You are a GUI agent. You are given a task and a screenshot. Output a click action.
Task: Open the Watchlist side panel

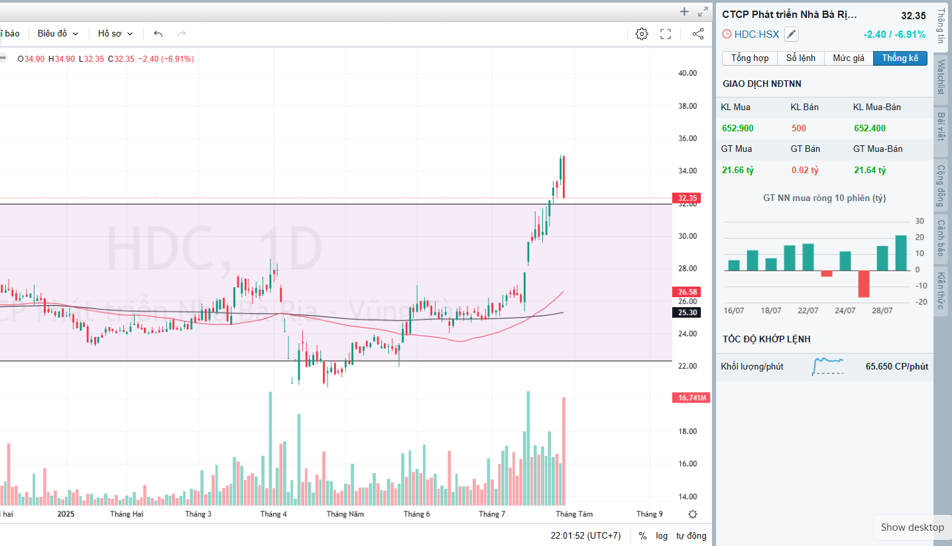tap(941, 77)
